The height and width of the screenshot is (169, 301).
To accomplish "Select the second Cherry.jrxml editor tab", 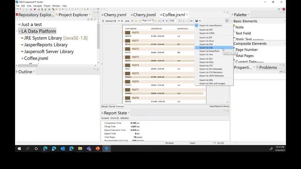I will [143, 15].
